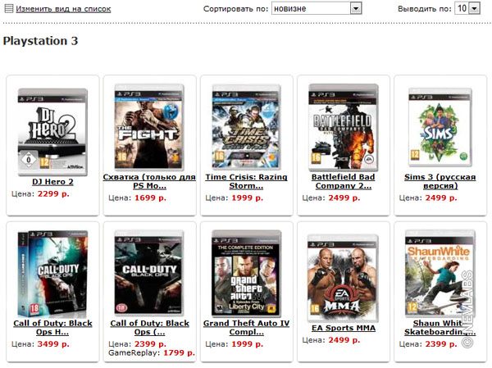The height and width of the screenshot is (368, 492).
Task: Open Grand Theft Auto IV Complete cover
Action: pos(246,274)
